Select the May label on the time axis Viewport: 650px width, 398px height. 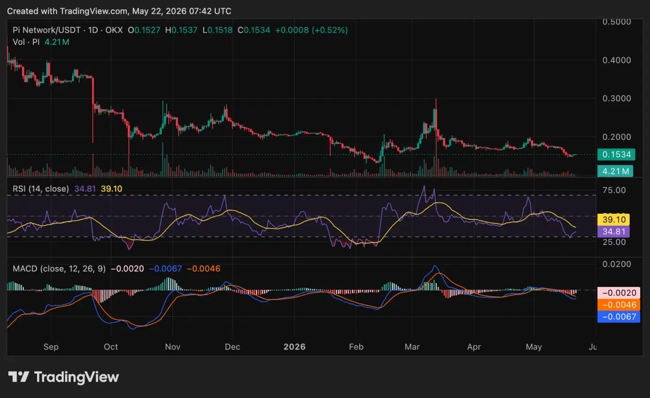[534, 347]
